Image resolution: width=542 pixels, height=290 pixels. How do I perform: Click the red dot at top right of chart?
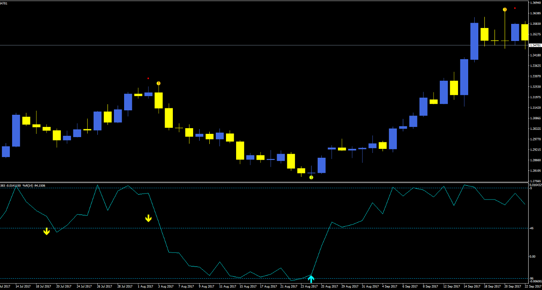coord(515,8)
